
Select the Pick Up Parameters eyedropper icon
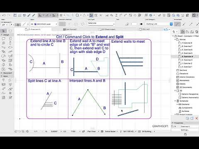pyautogui.click(x=29, y=15)
